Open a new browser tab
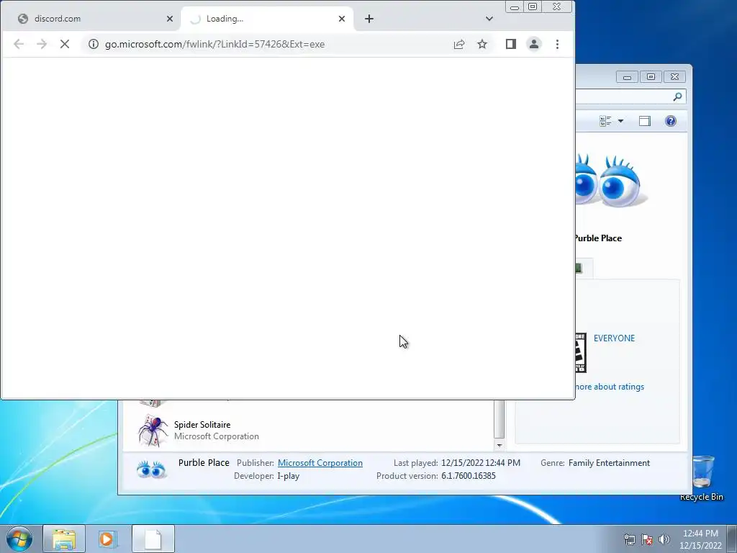Image resolution: width=737 pixels, height=553 pixels. click(369, 19)
